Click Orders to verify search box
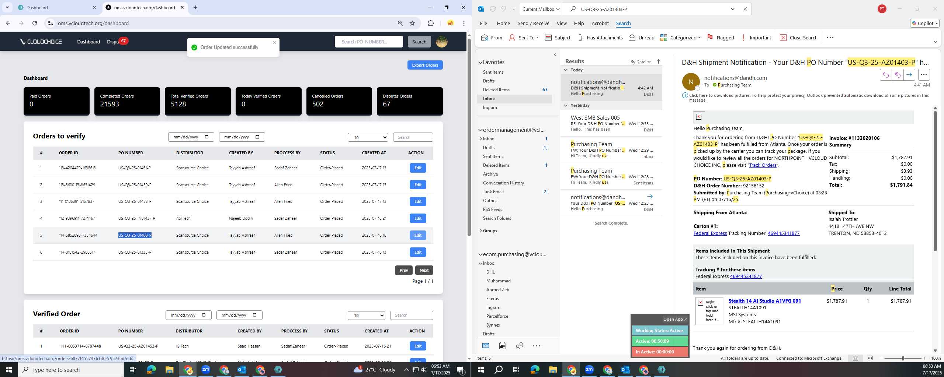Viewport: 944px width, 377px height. tap(413, 137)
